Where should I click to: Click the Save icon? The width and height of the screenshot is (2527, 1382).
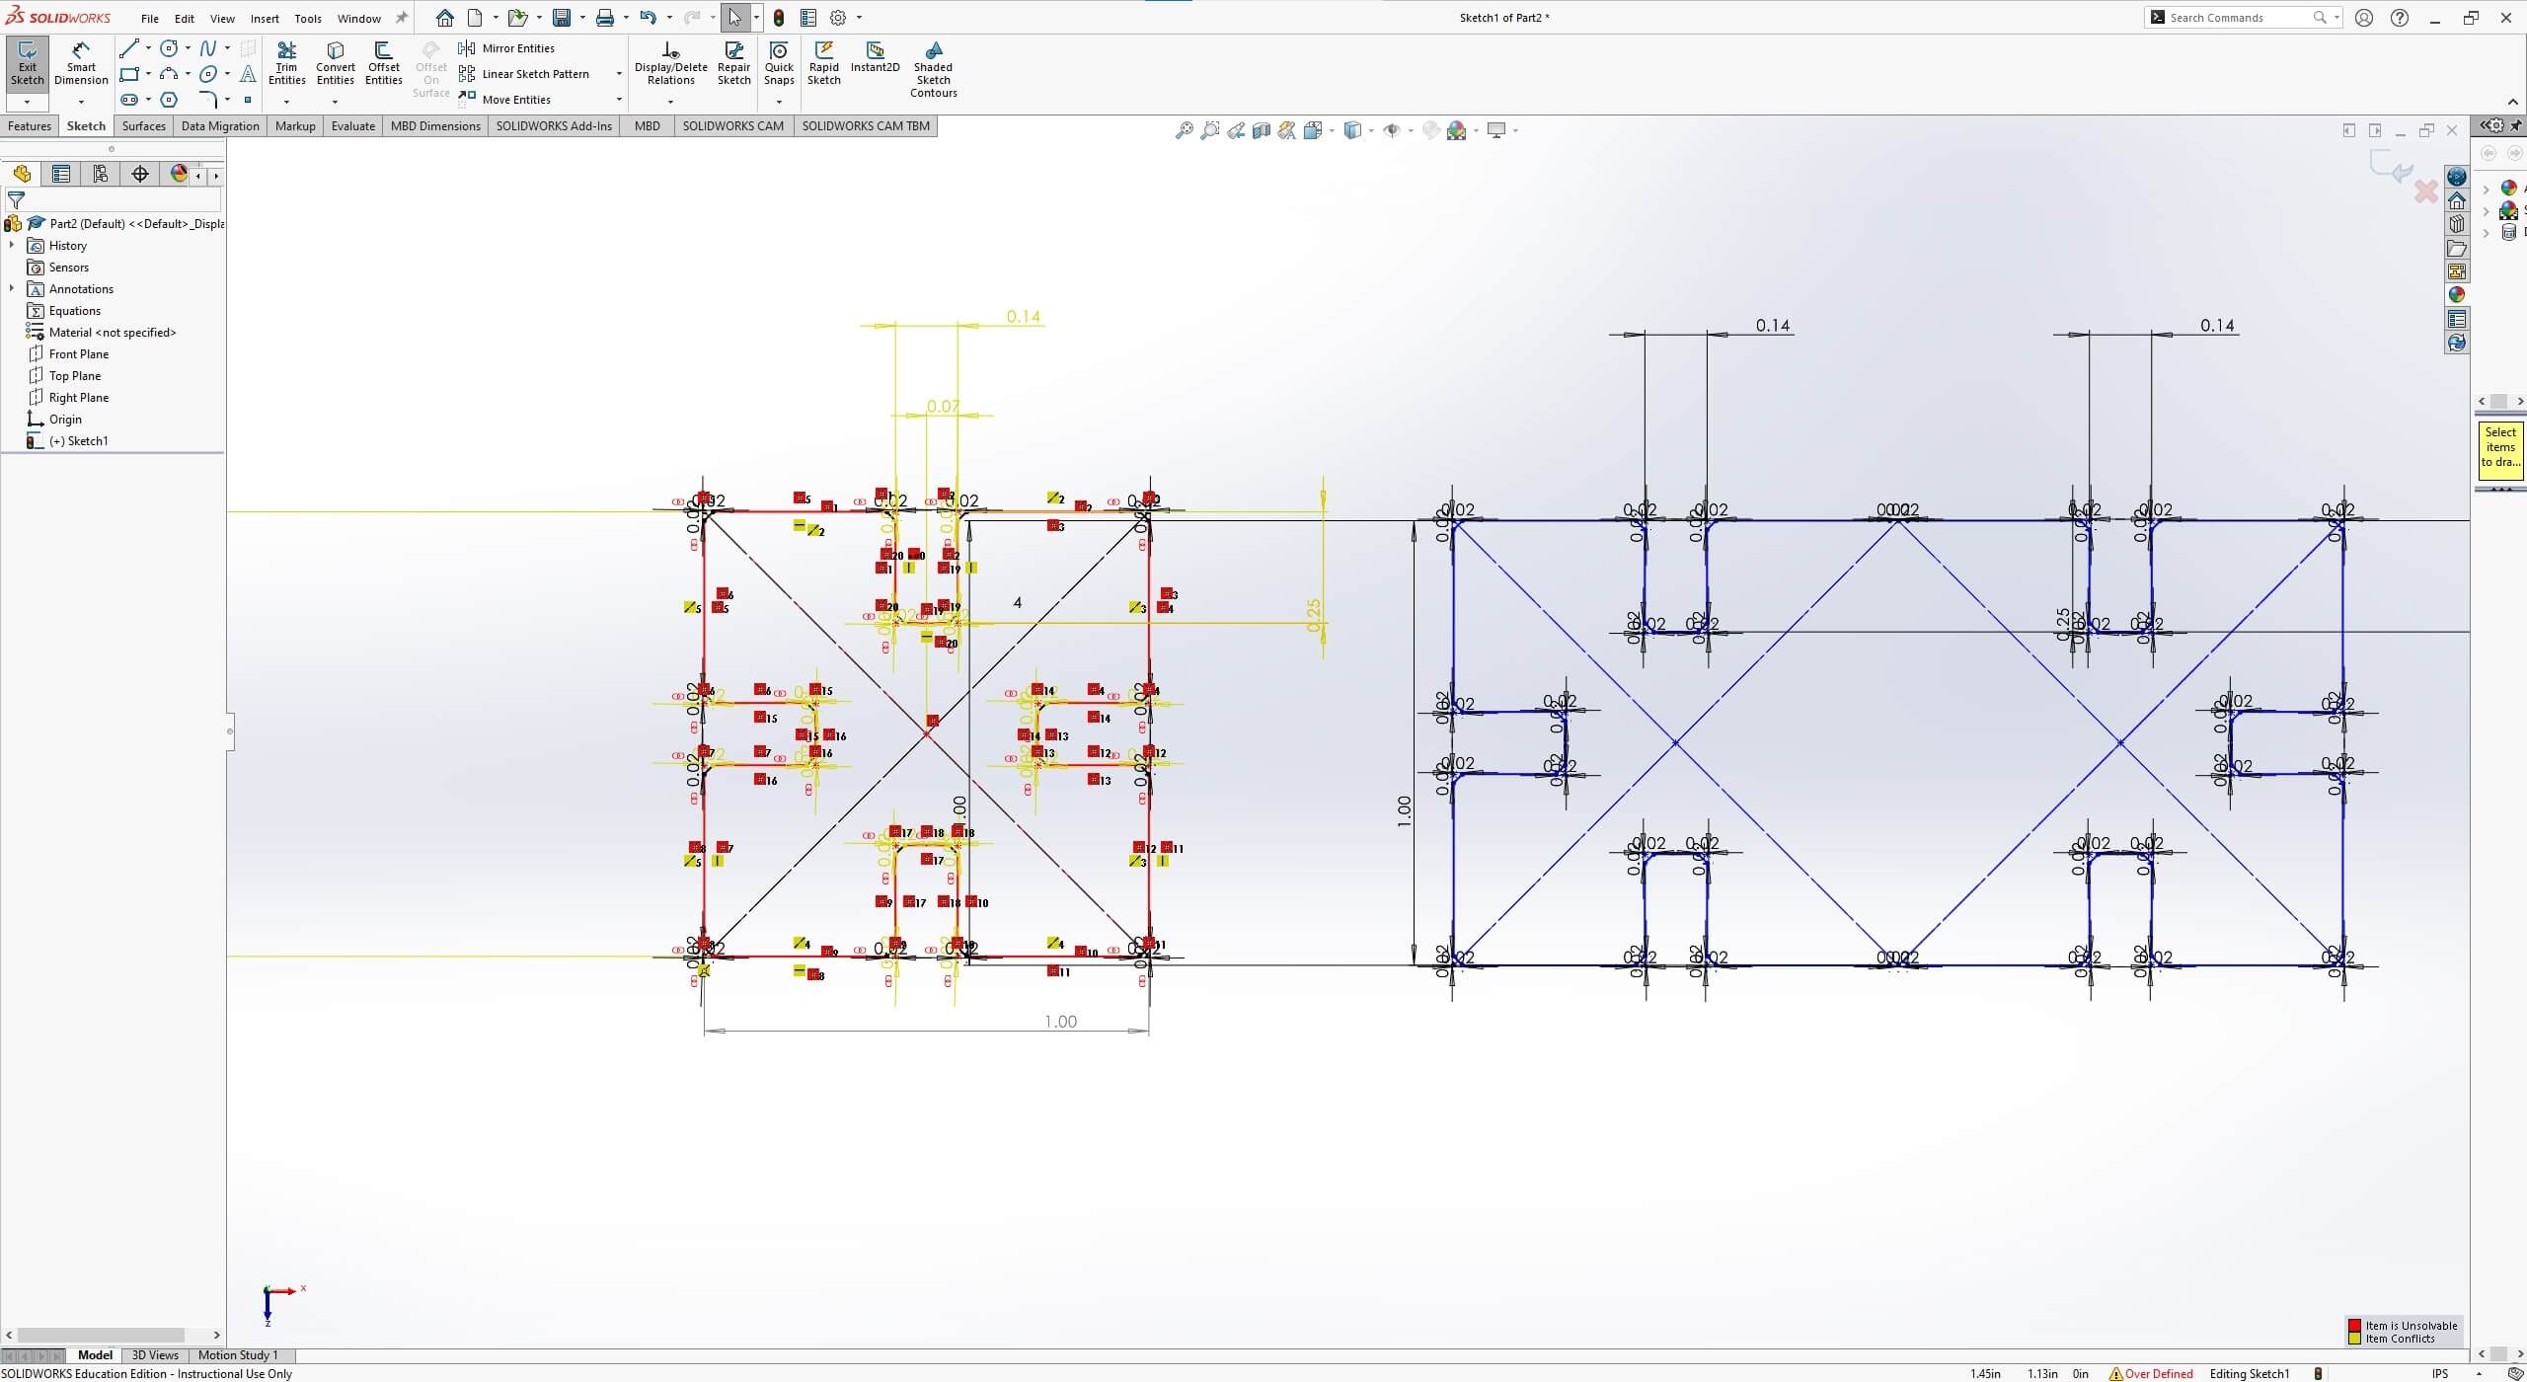561,18
